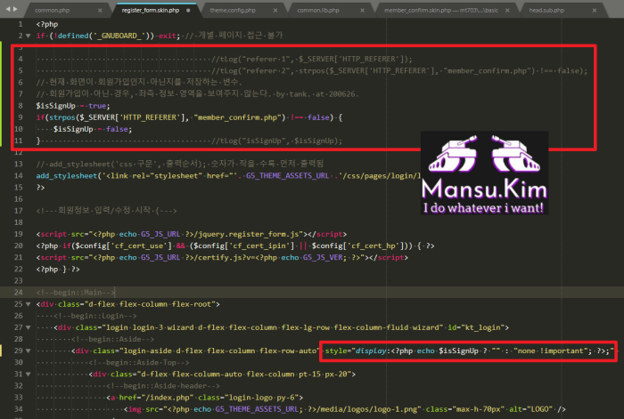Click the begin::Aside comment on line 28

point(112,339)
